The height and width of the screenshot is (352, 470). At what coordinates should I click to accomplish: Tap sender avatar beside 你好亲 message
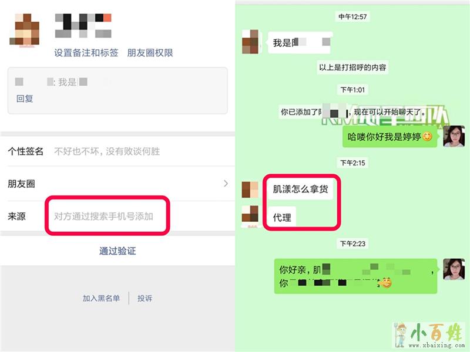[x=454, y=269]
